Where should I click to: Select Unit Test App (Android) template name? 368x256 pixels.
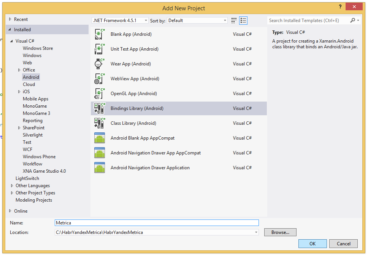pos(135,49)
